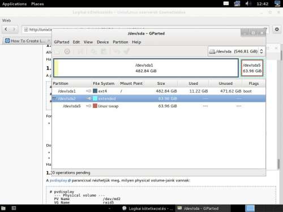Click the Web app title label
The image size is (283, 212).
(6, 20)
